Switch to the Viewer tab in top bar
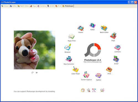Screen dimensions: 138x102 [5, 6]
